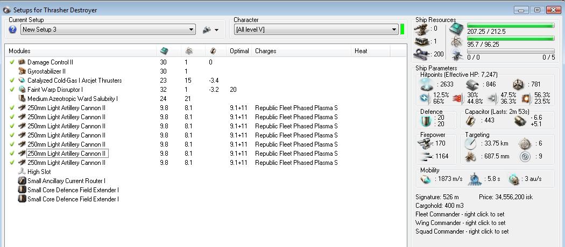Image resolution: width=565 pixels, height=247 pixels.
Task: Toggle the last 250mm Light Artillery Cannon checkmark
Action: [12, 163]
